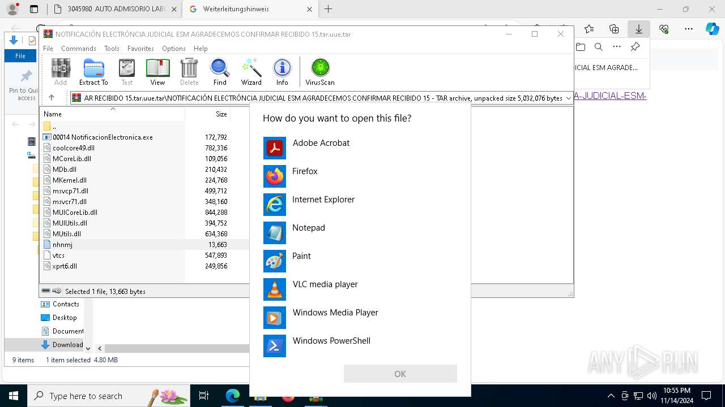
Task: Choose Paint to open file
Action: point(360,261)
